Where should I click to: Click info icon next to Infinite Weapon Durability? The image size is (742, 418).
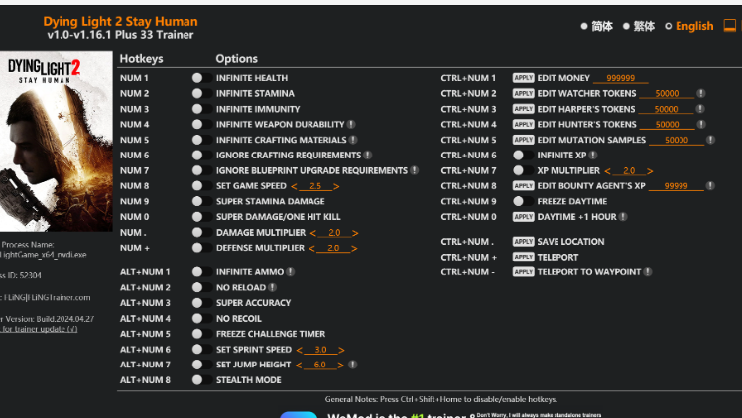[351, 124]
